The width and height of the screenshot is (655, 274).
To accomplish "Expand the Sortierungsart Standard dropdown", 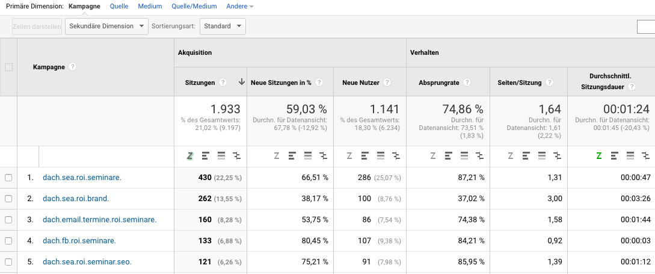I will tap(223, 26).
